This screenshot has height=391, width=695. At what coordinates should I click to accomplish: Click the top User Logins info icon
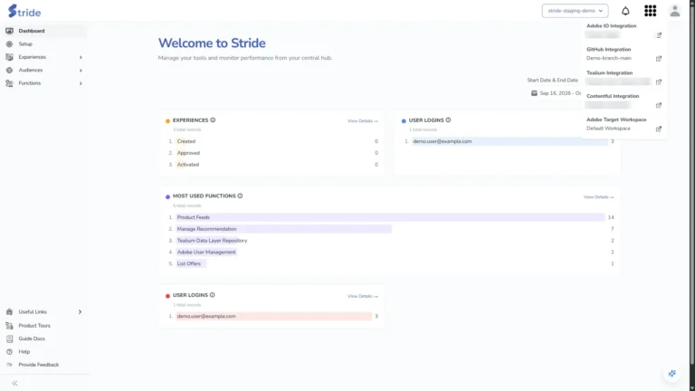(448, 120)
